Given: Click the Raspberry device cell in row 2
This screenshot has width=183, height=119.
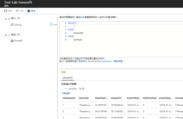Looking at the screenshot, I should point(86,111).
